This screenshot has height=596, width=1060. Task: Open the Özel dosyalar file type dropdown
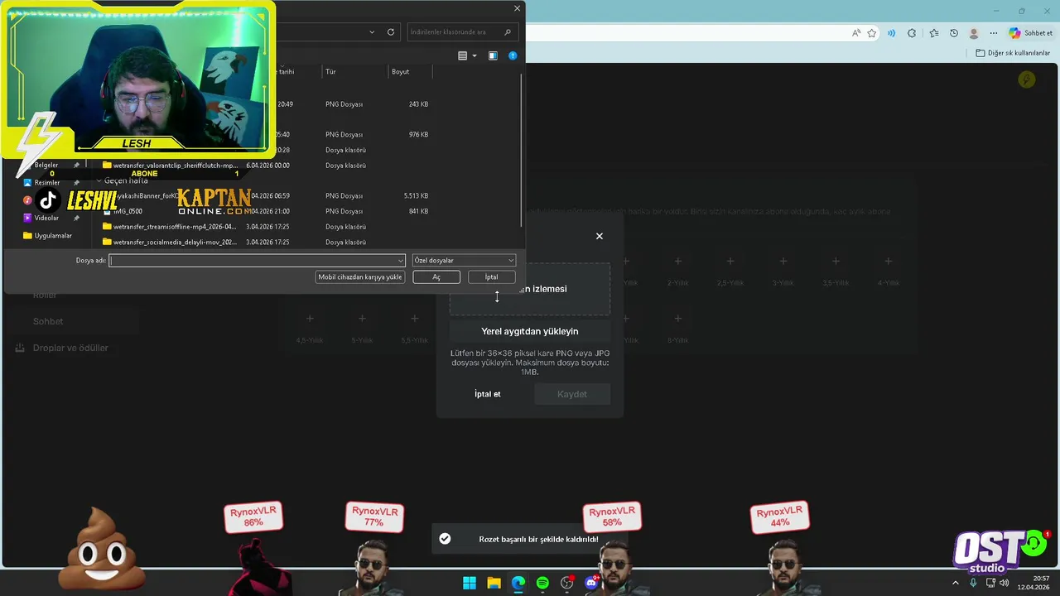(x=464, y=261)
